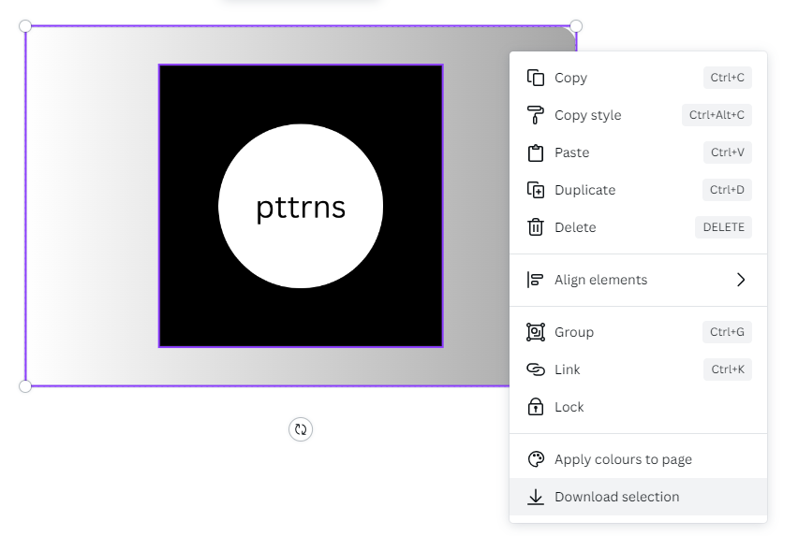This screenshot has height=536, width=798.
Task: Choose Delete menu entry
Action: coord(638,227)
